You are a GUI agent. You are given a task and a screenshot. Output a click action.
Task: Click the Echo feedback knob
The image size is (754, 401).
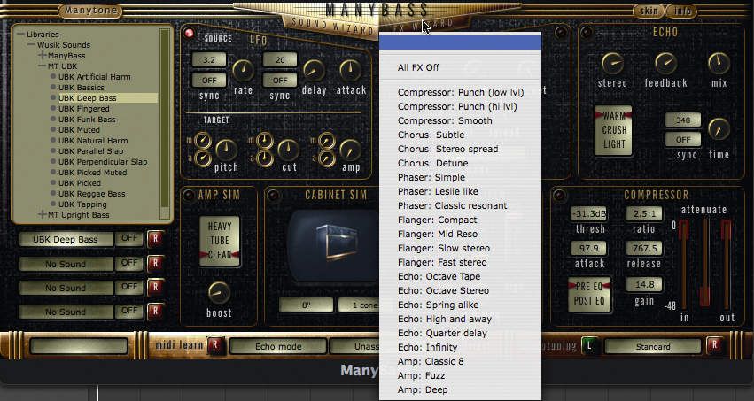pyautogui.click(x=666, y=63)
